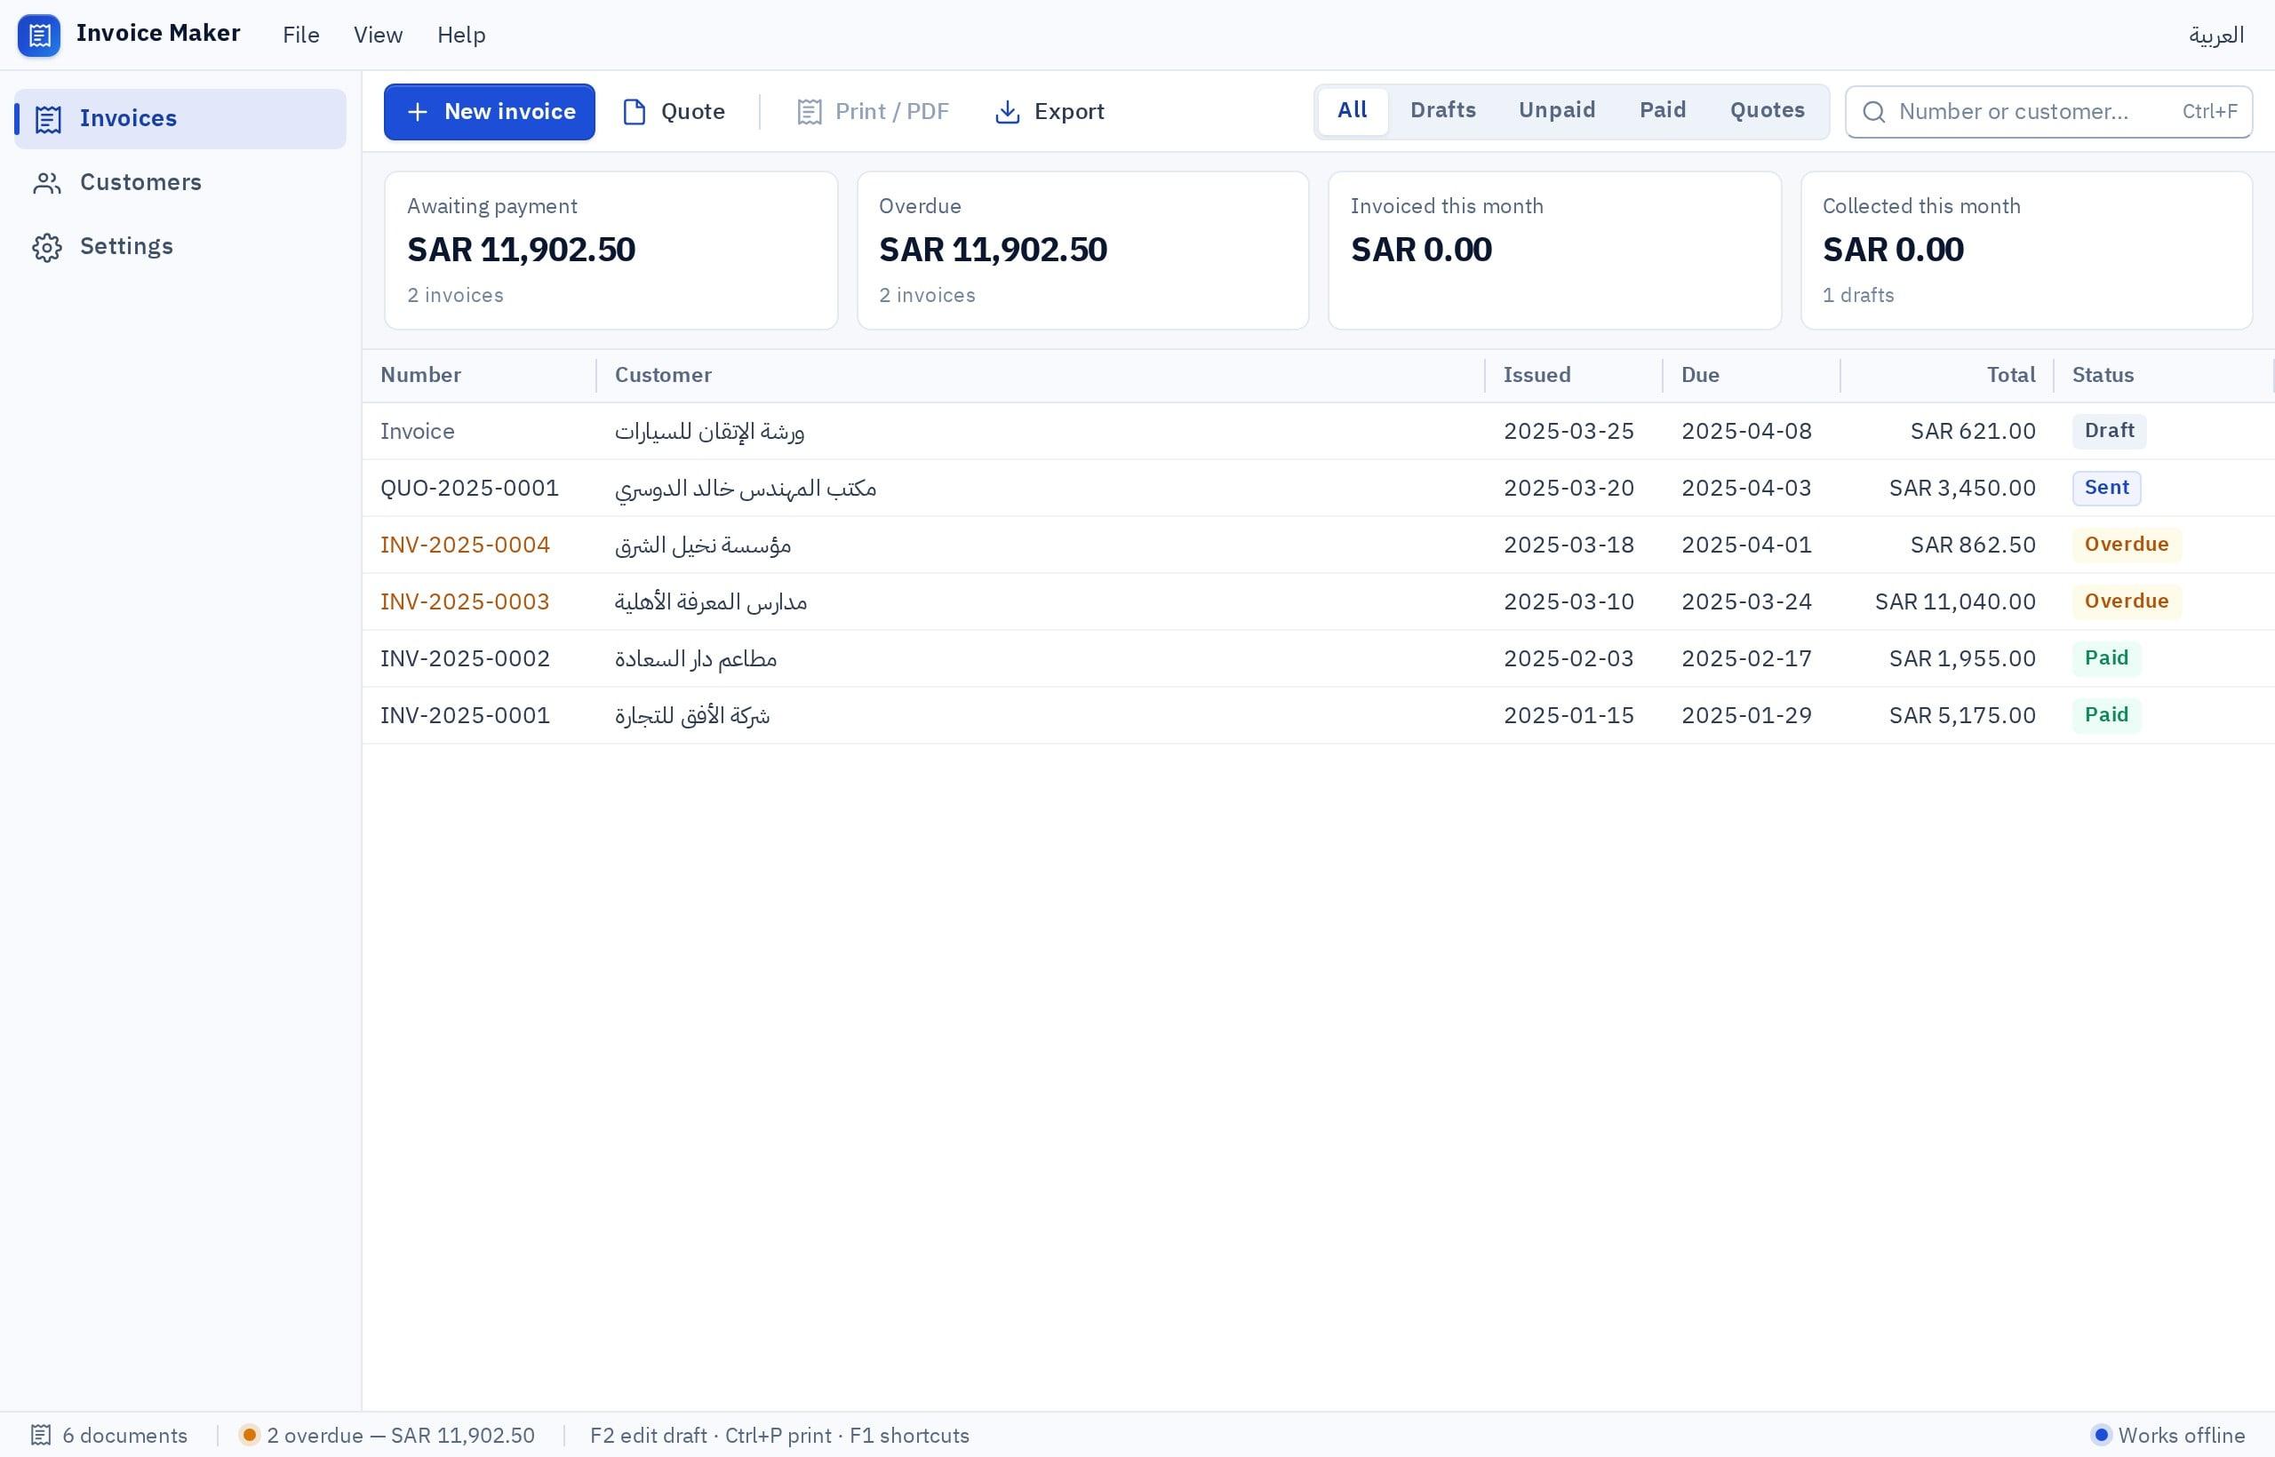Sort by the Status column header

[x=2163, y=376]
